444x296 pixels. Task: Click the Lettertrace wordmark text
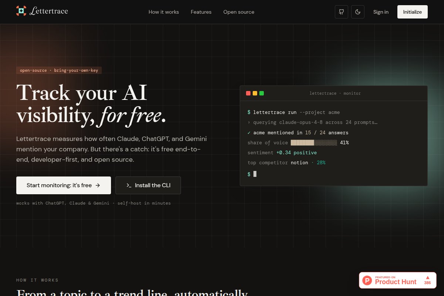[48, 11]
